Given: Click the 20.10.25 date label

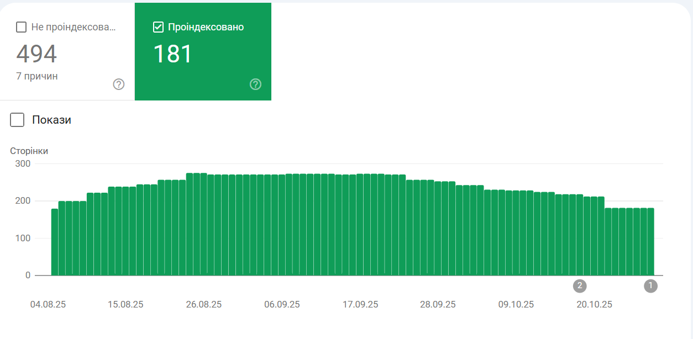Looking at the screenshot, I should click(x=594, y=304).
